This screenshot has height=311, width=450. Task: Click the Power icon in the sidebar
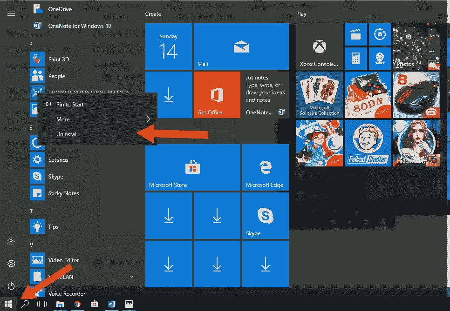point(11,286)
